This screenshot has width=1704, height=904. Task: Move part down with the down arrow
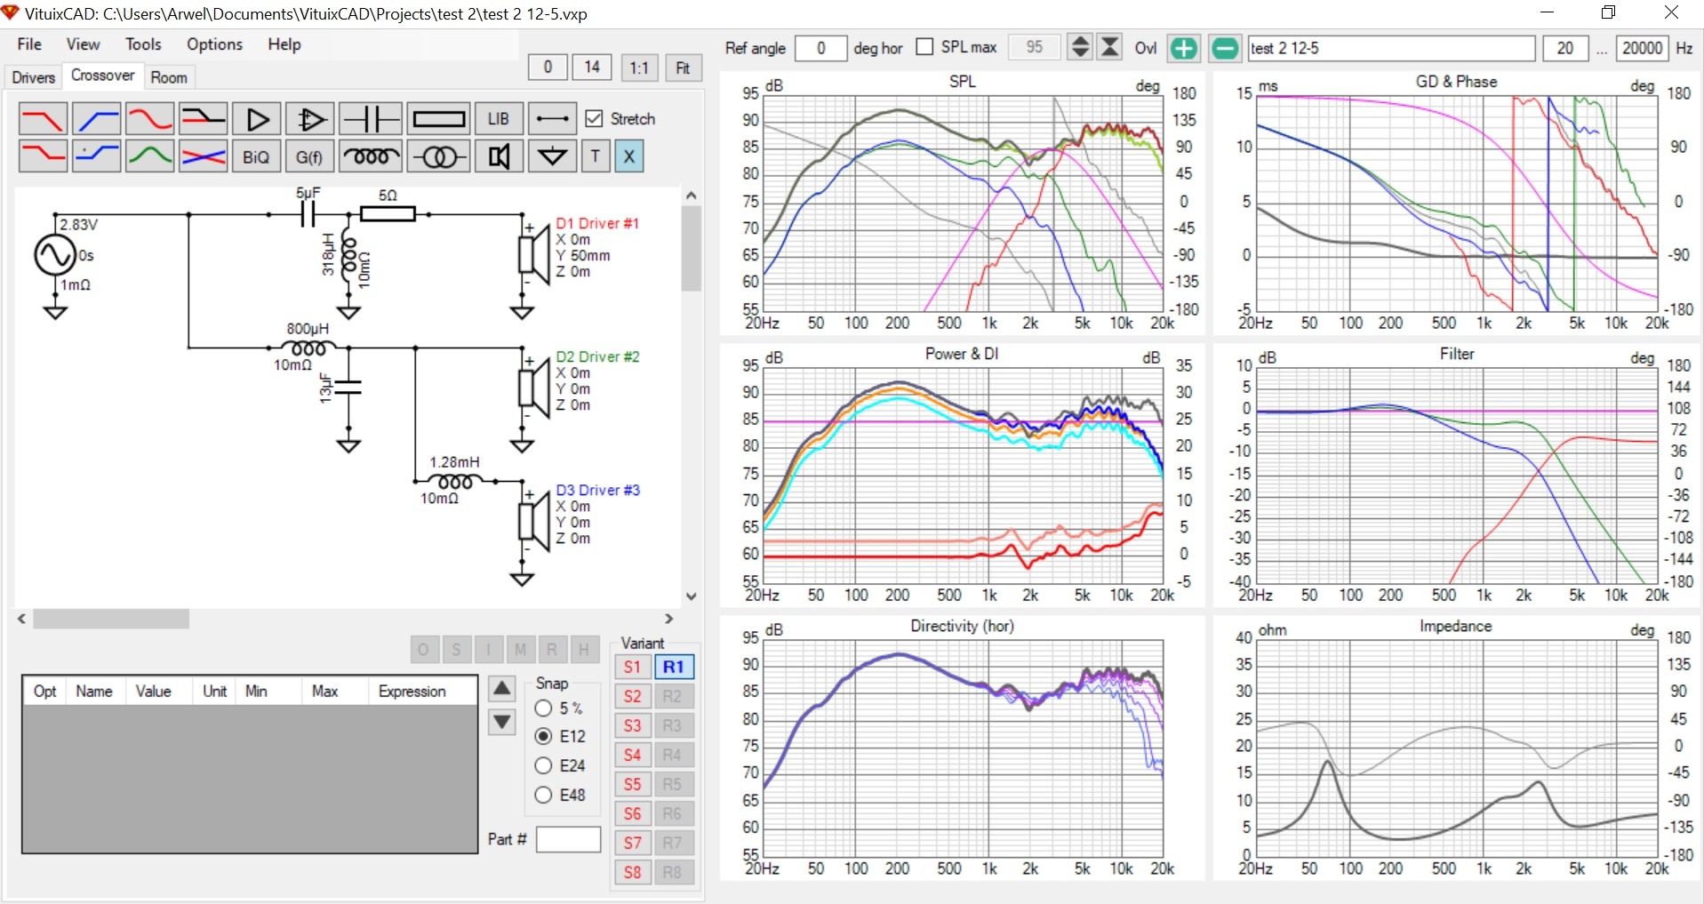tap(502, 722)
